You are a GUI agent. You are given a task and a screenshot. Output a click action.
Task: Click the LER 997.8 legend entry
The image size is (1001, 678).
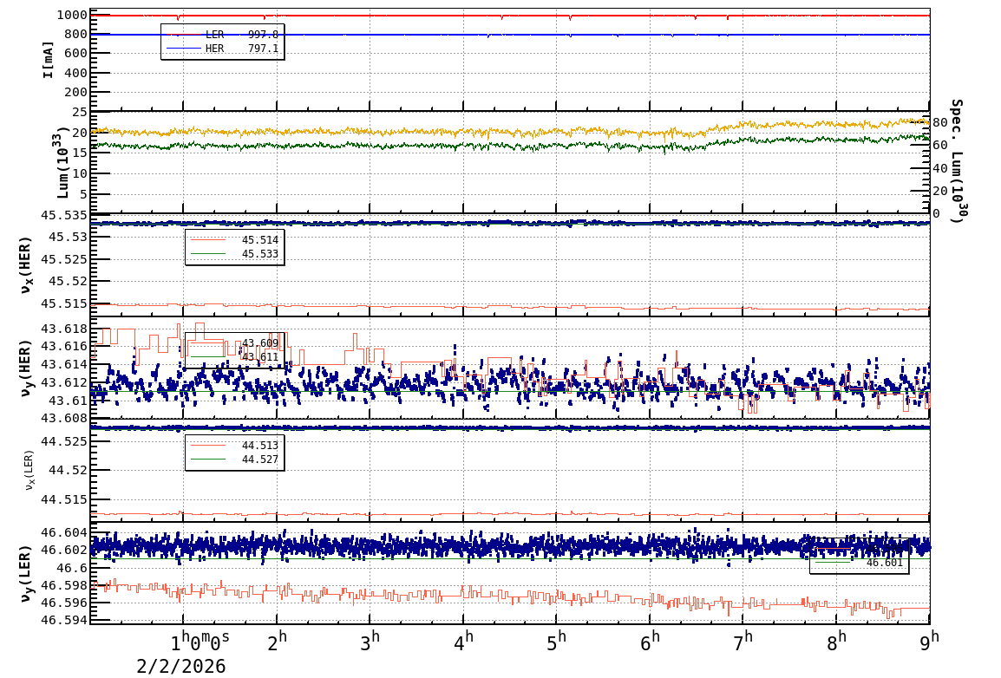222,35
